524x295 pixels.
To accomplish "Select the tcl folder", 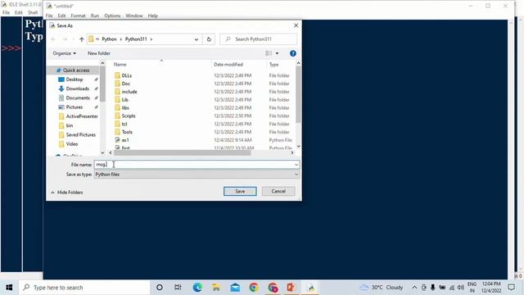I will pos(124,124).
